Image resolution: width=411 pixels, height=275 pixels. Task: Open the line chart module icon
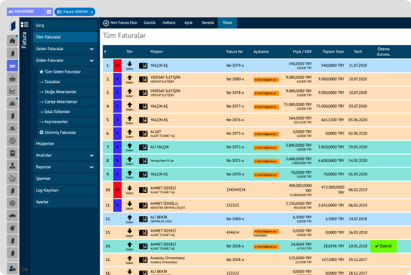click(12, 91)
